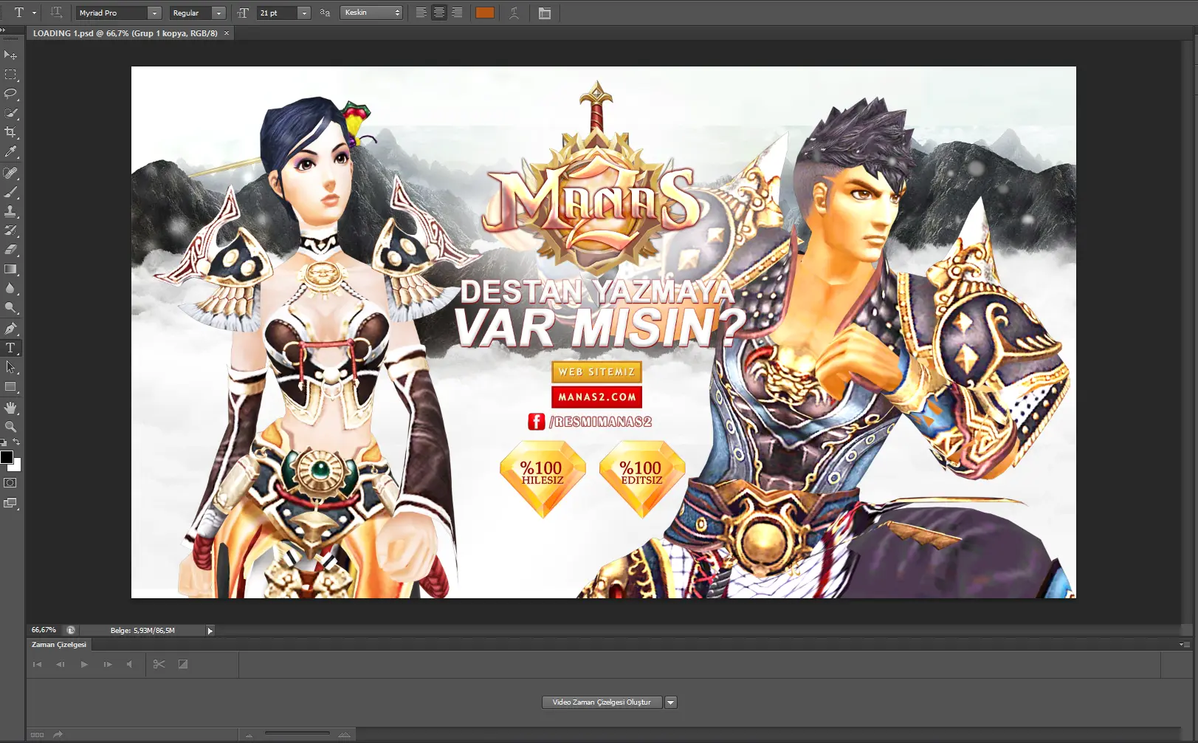
Task: Align text left
Action: coord(421,13)
